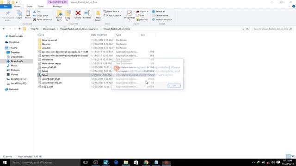Viewport: 296px width, 166px height.
Task: Select OneDrive in navigation pane
Action: tap(14, 42)
